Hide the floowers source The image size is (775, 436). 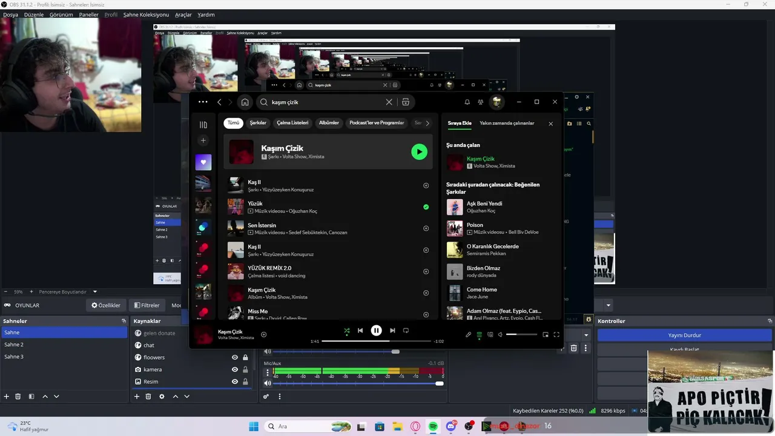[235, 357]
